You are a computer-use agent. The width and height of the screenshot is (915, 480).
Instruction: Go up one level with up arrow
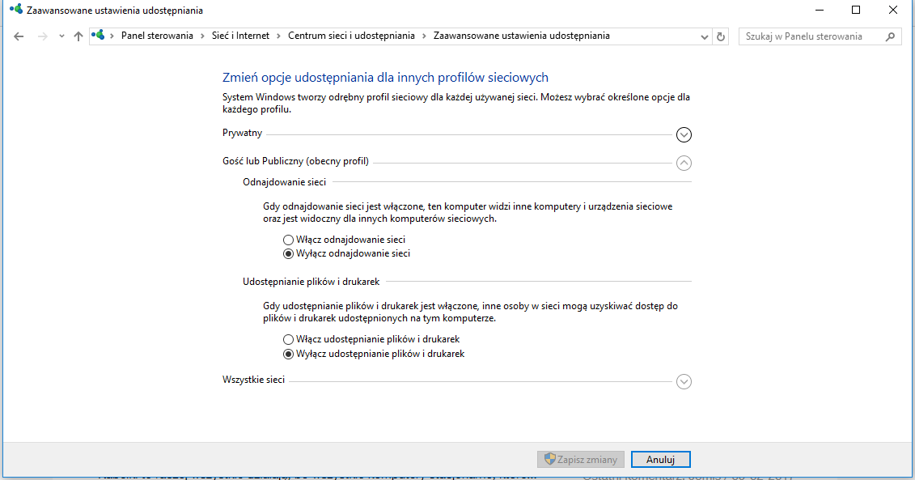point(78,36)
